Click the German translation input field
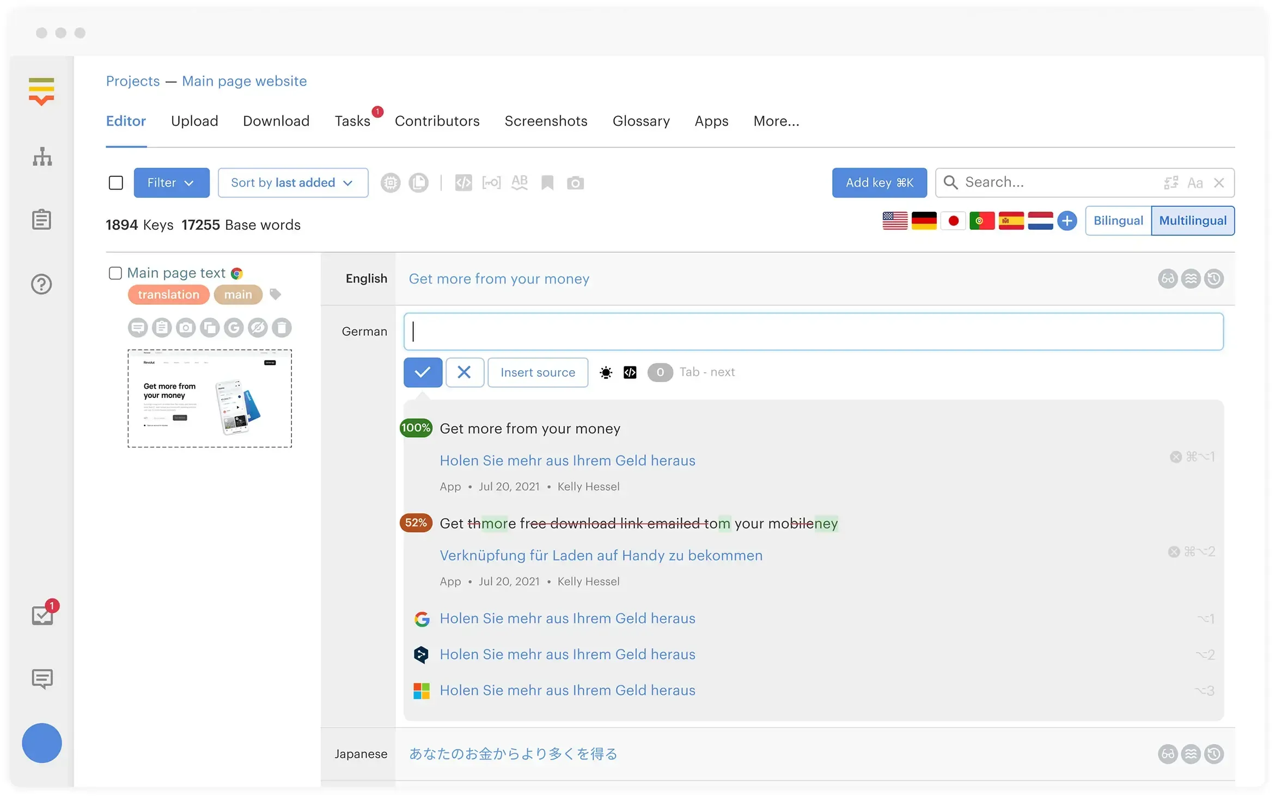Screen dimensions: 1275x797 click(x=813, y=332)
